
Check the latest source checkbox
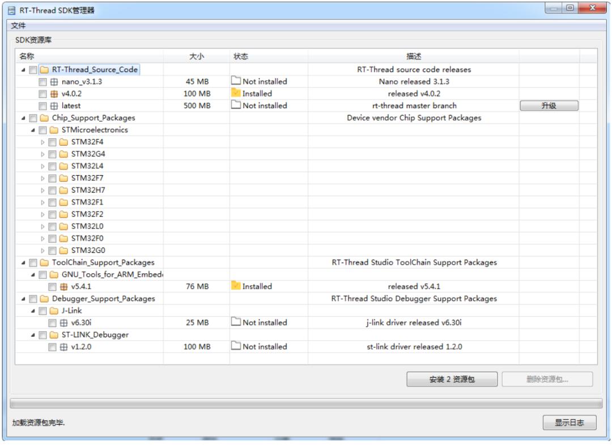point(42,106)
